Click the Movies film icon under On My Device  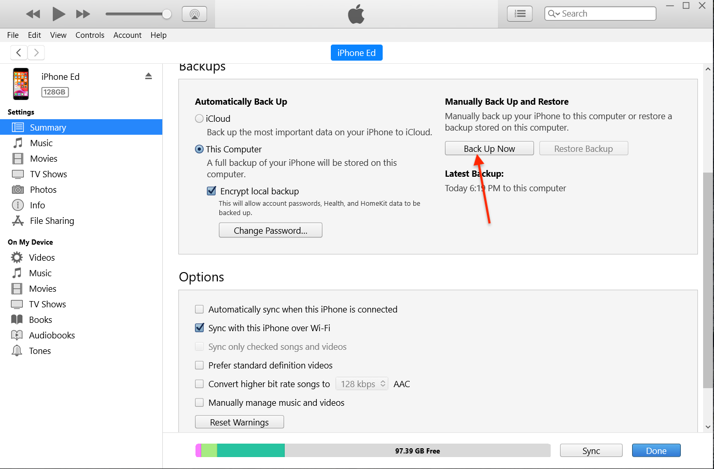pyautogui.click(x=17, y=289)
